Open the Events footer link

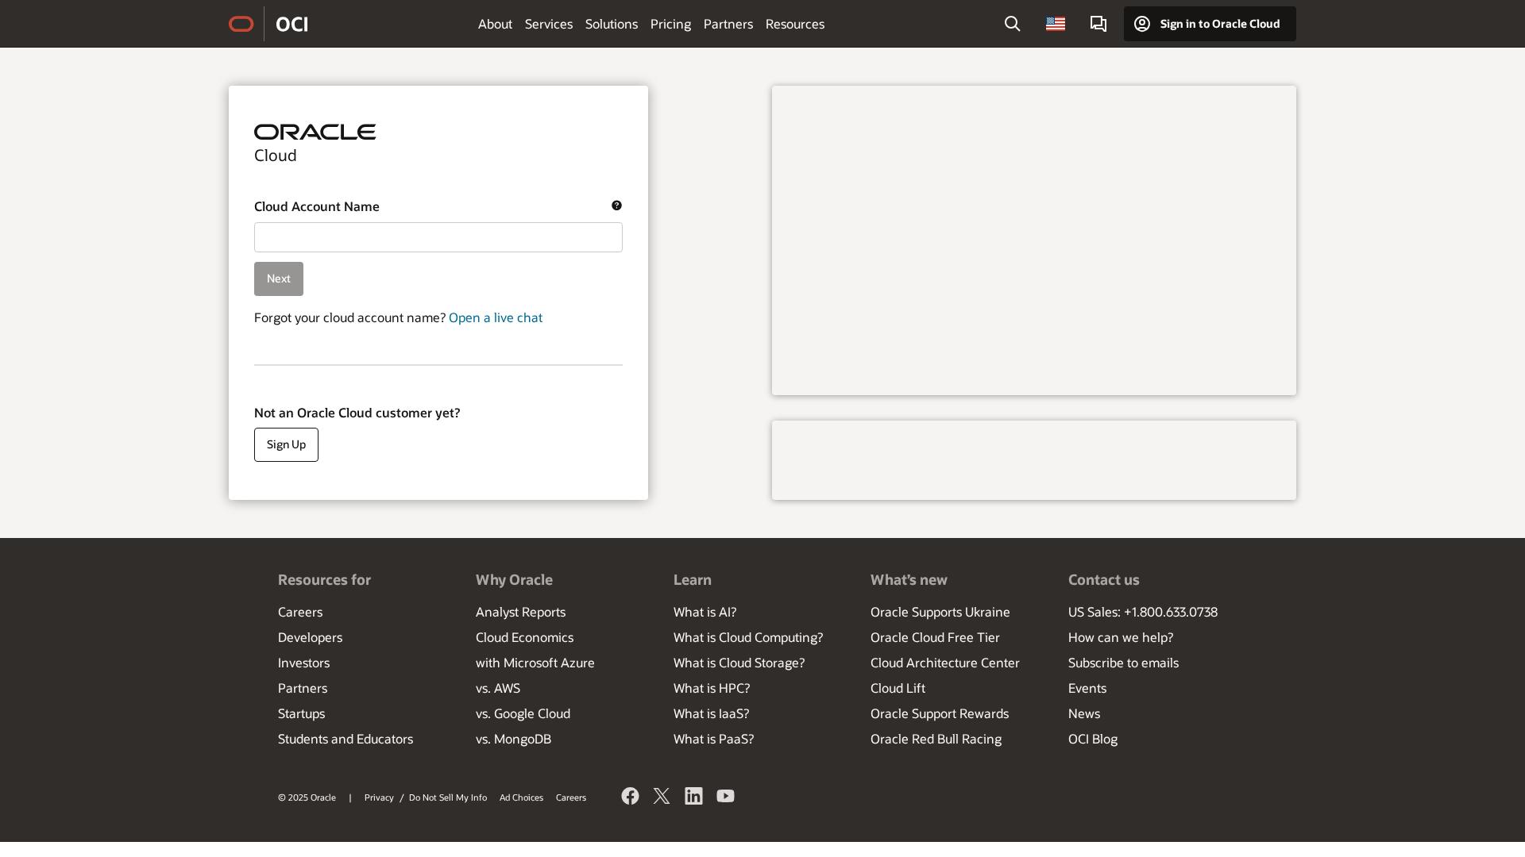1087,688
